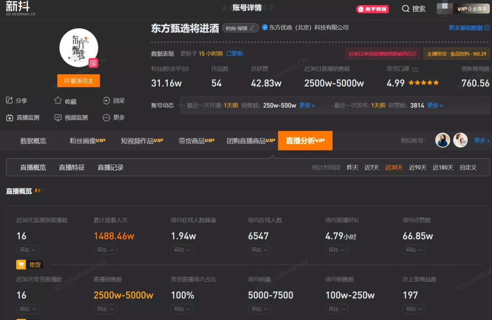Open the 新手教程 tutorial badge
This screenshot has width=492, height=320.
coord(372,8)
